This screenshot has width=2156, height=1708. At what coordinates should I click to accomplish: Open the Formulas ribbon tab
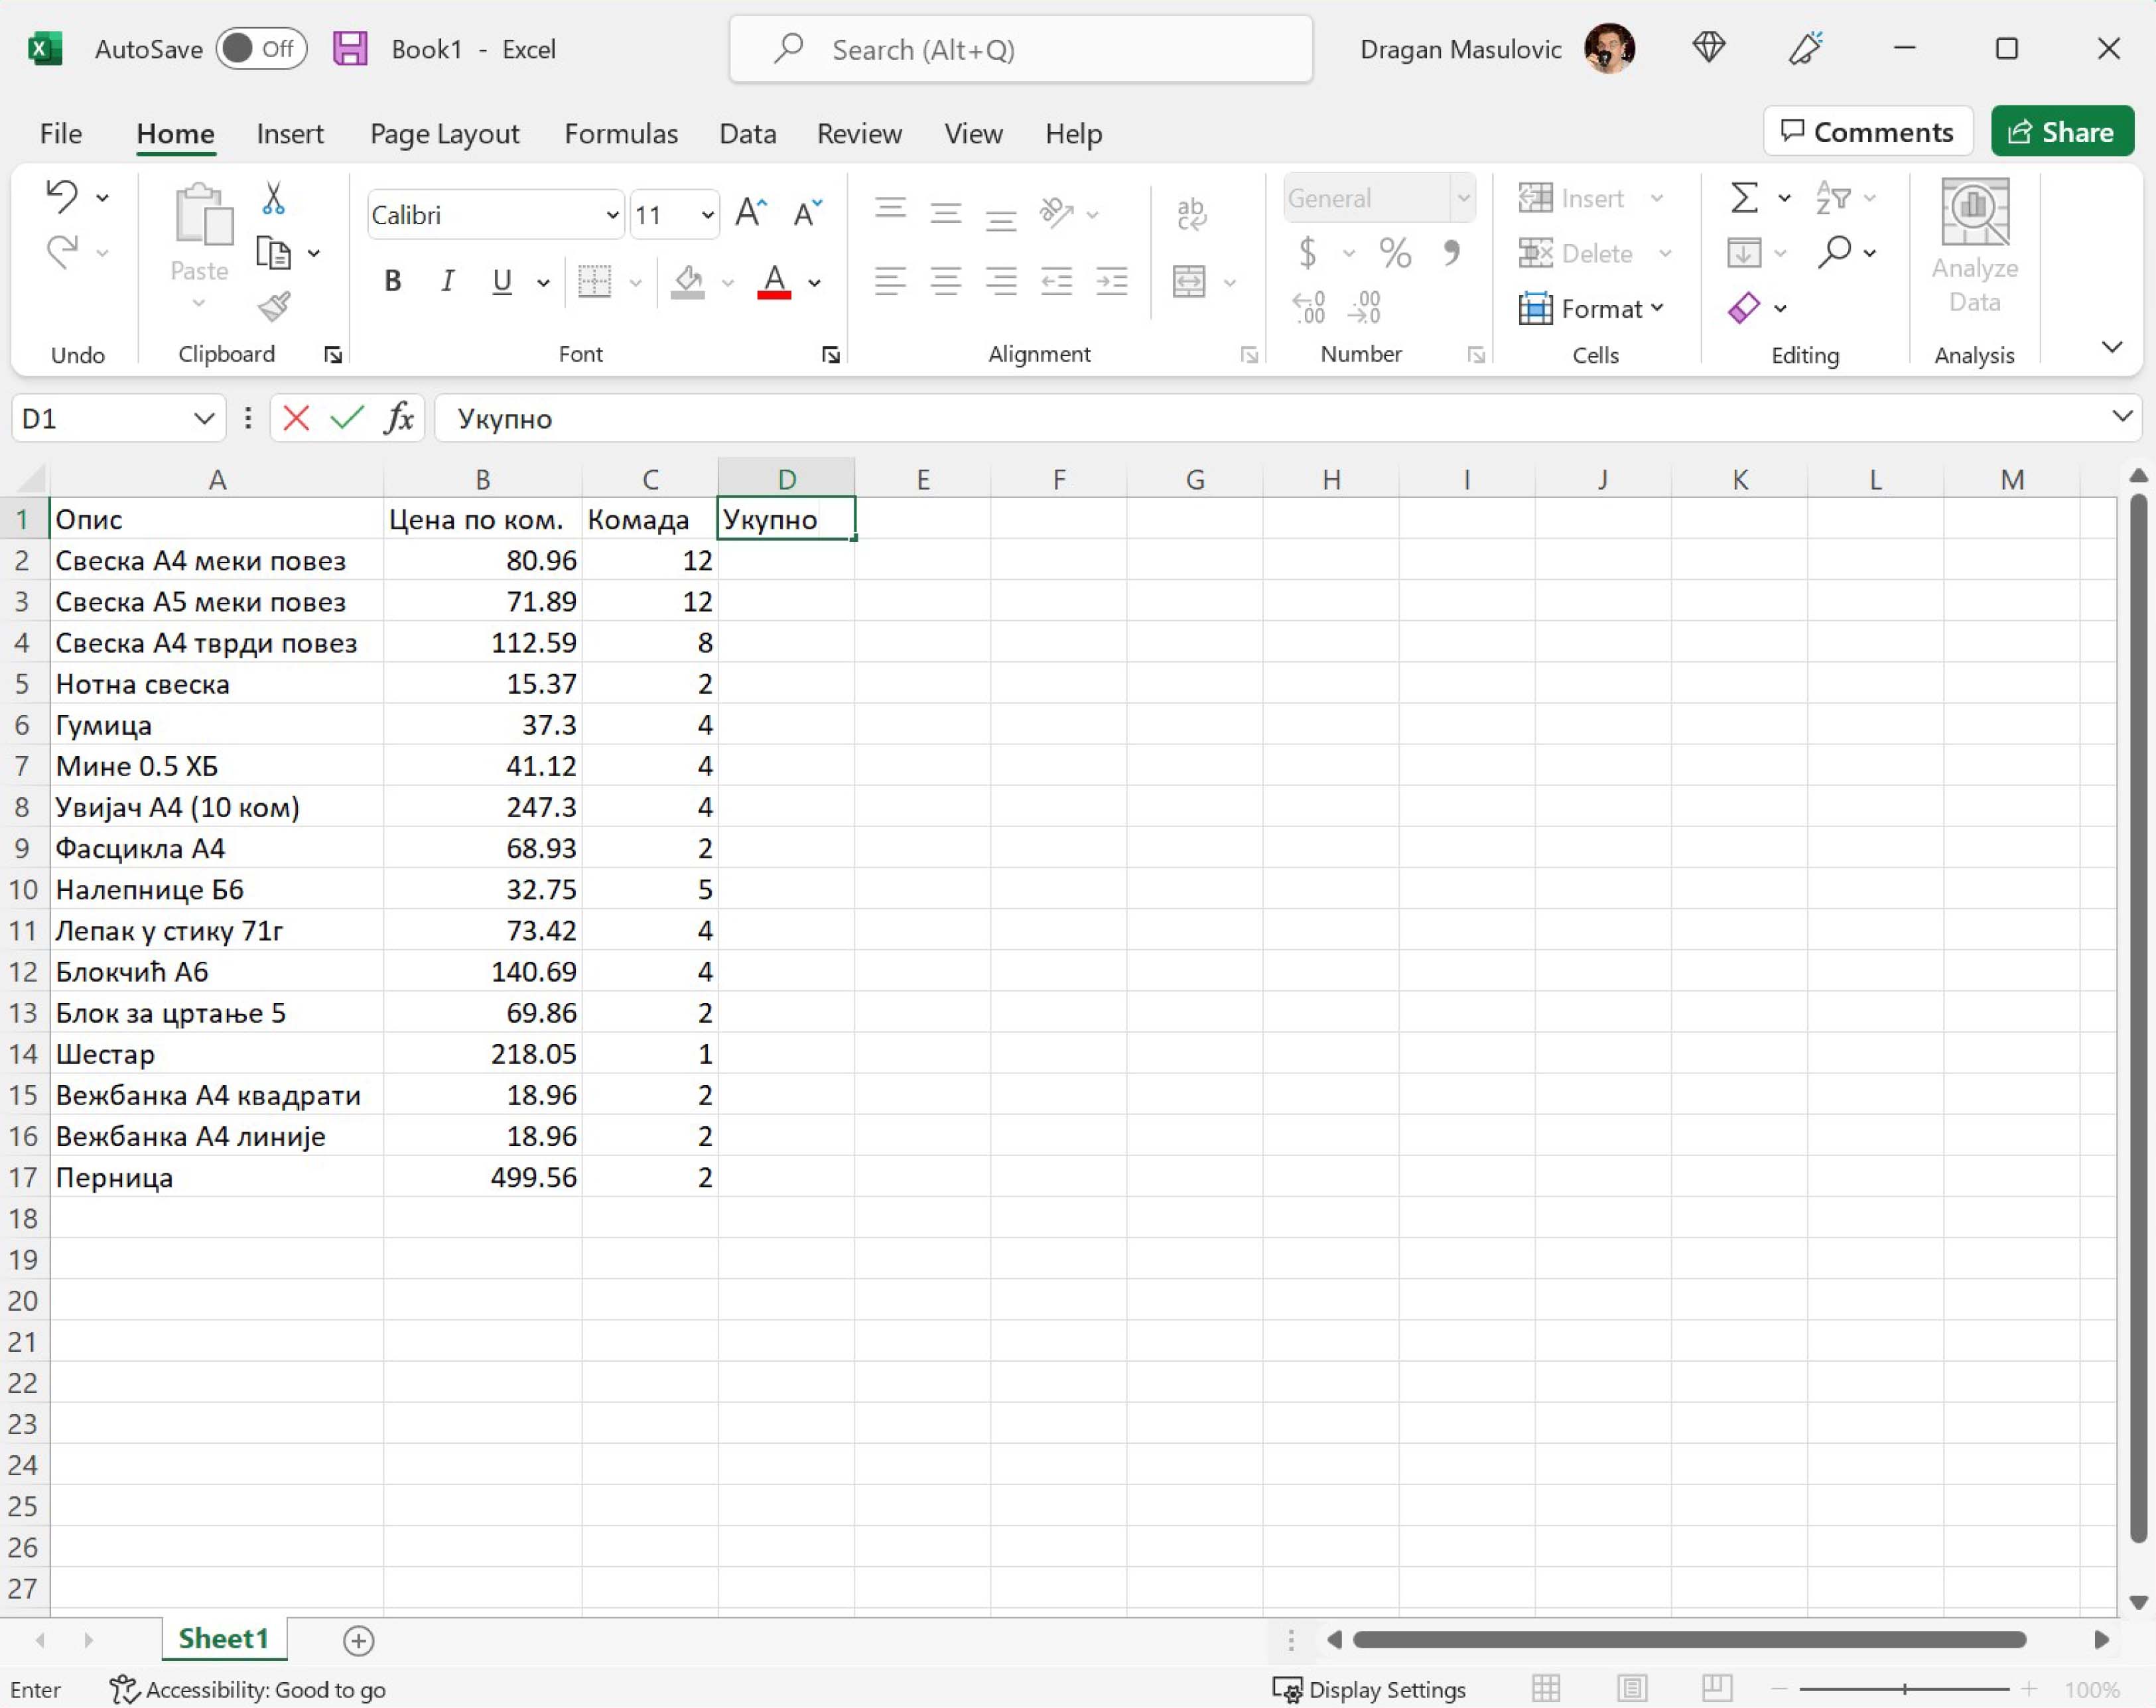620,134
